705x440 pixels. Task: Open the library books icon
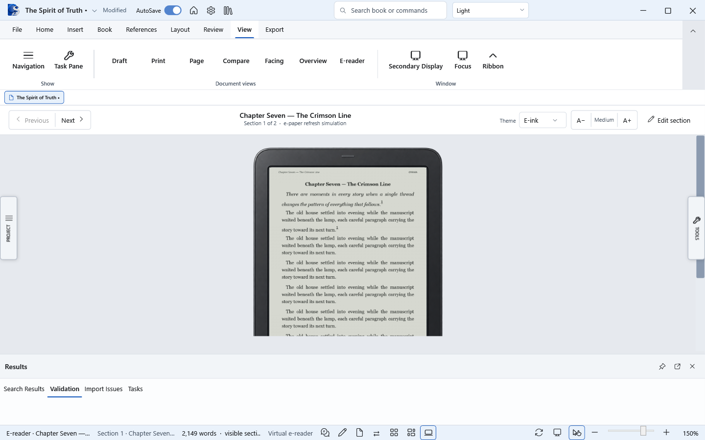click(x=228, y=10)
